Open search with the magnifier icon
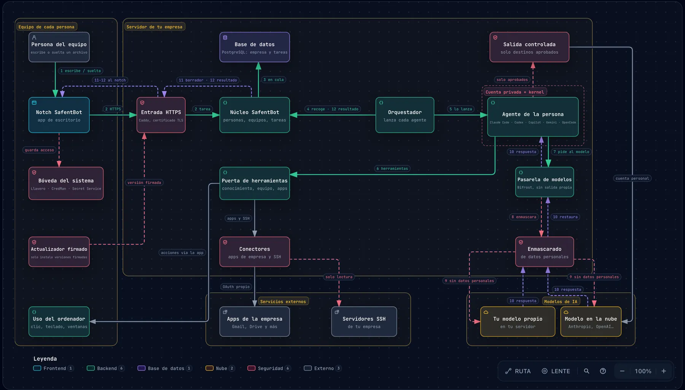Viewport: 685px width, 390px height. 586,371
